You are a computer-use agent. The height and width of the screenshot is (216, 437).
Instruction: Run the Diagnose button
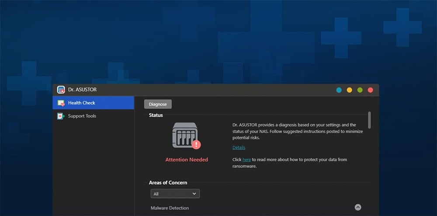[158, 104]
